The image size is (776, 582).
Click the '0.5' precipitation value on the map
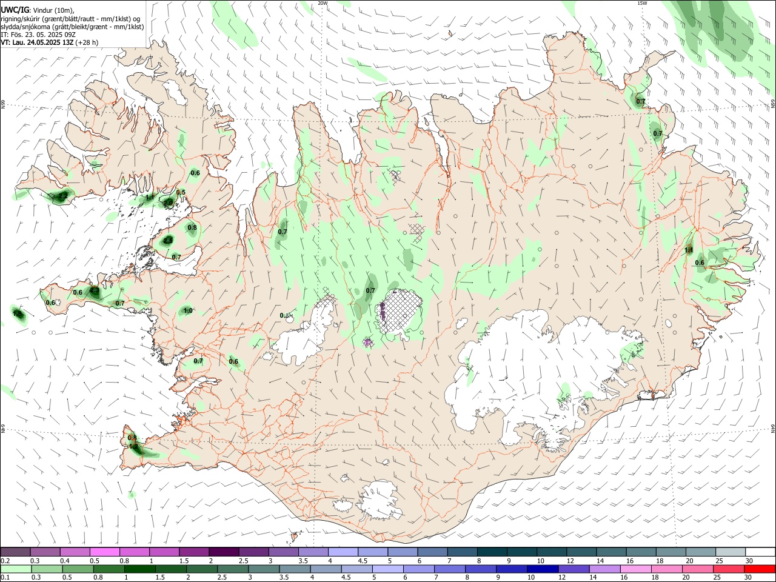click(x=181, y=192)
